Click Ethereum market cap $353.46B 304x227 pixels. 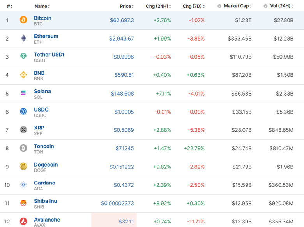(x=240, y=38)
